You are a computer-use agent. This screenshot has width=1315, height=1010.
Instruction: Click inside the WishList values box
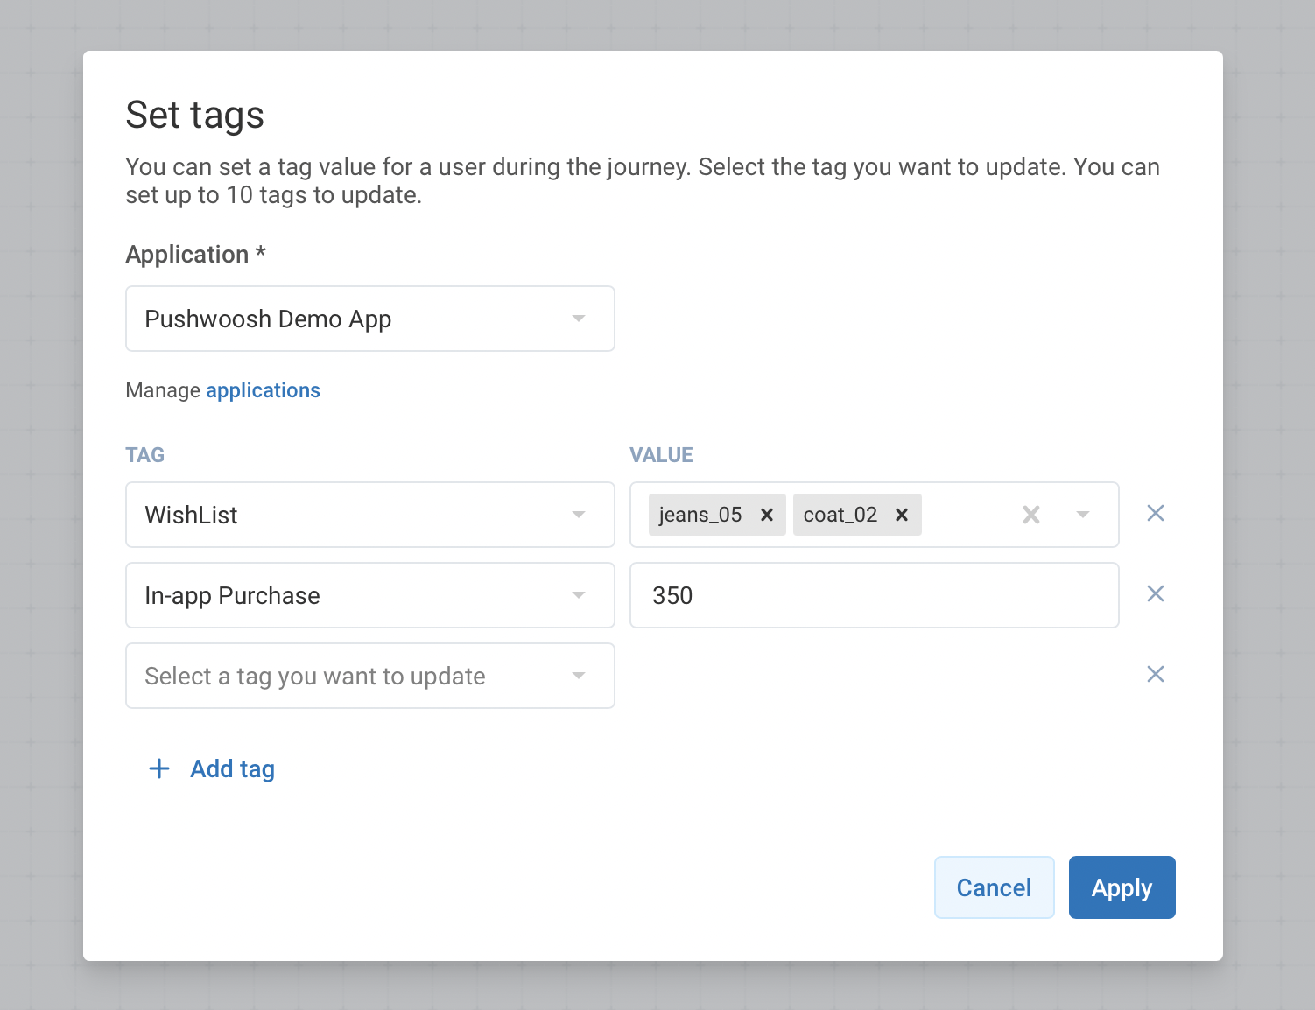967,515
